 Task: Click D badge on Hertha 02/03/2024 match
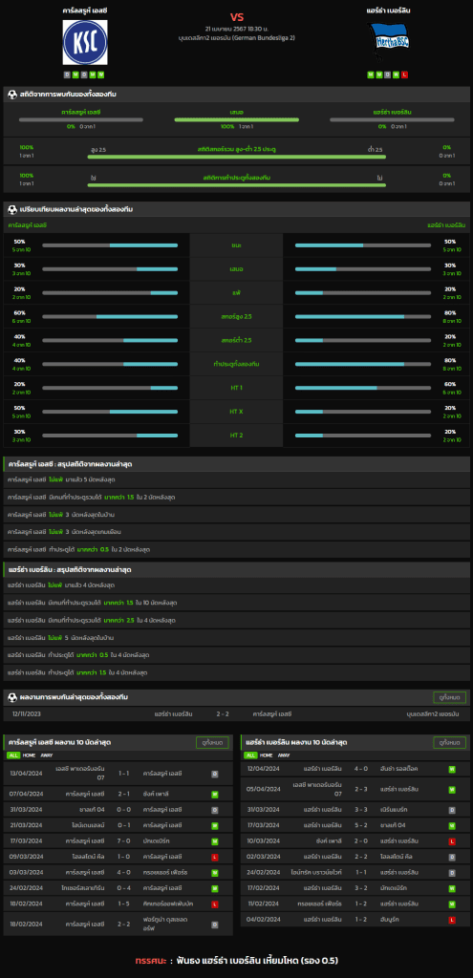coord(452,856)
